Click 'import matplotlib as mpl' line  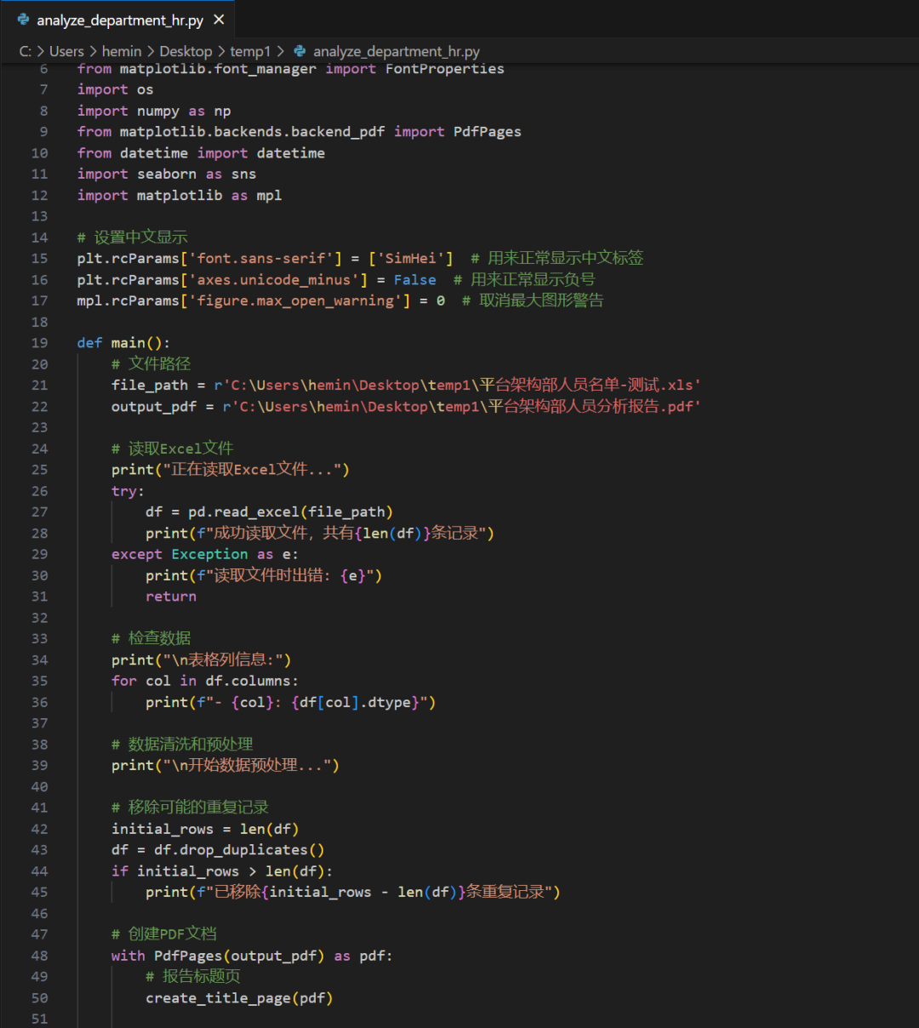180,195
